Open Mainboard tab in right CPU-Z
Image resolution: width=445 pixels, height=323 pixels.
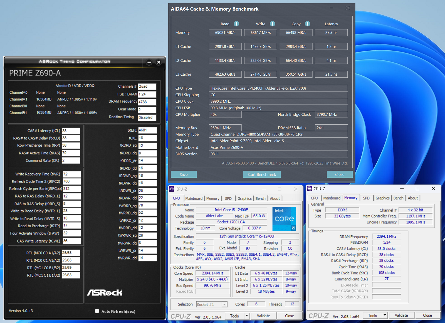click(x=332, y=198)
